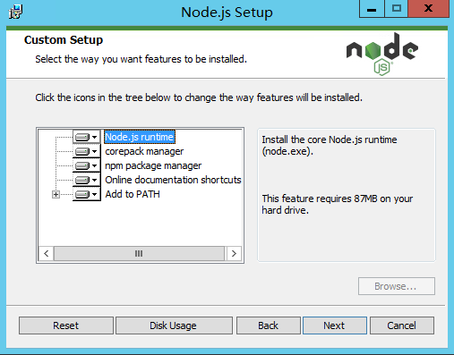Maximize the Node.js Setup window
Image resolution: width=454 pixels, height=355 pixels.
click(x=396, y=9)
